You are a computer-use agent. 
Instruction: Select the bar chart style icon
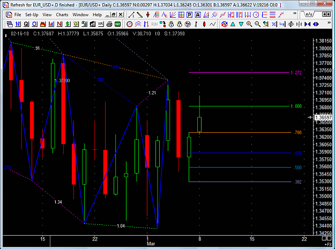[x=196, y=24]
